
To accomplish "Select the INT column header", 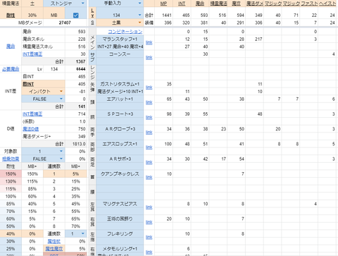I will [x=182, y=4].
